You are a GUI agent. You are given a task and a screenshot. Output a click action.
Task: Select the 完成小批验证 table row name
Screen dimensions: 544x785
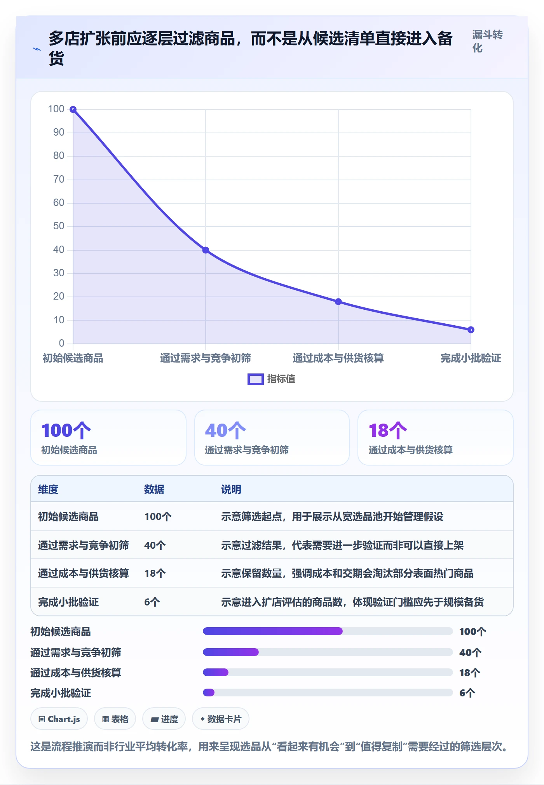[x=68, y=602]
